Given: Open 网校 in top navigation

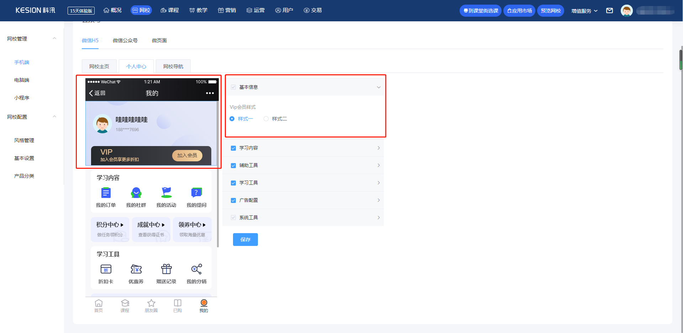Looking at the screenshot, I should point(141,10).
